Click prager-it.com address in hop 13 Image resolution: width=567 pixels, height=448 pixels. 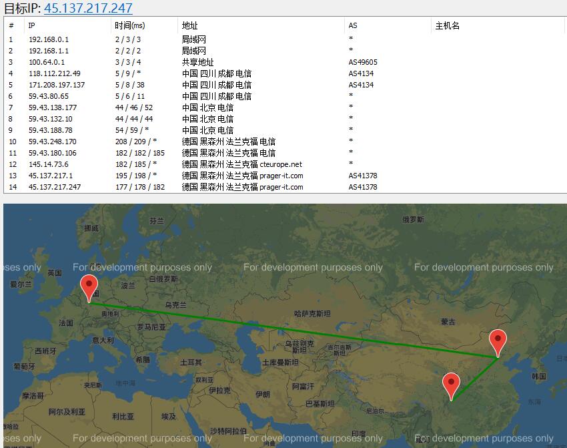pos(243,176)
